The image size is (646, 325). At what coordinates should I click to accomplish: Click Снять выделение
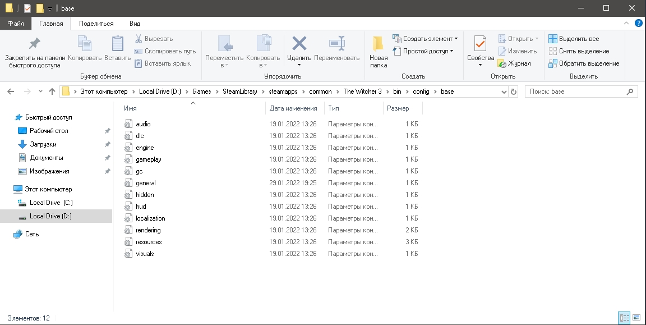[579, 51]
